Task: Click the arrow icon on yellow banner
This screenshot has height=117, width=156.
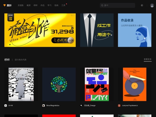Action: (71, 40)
